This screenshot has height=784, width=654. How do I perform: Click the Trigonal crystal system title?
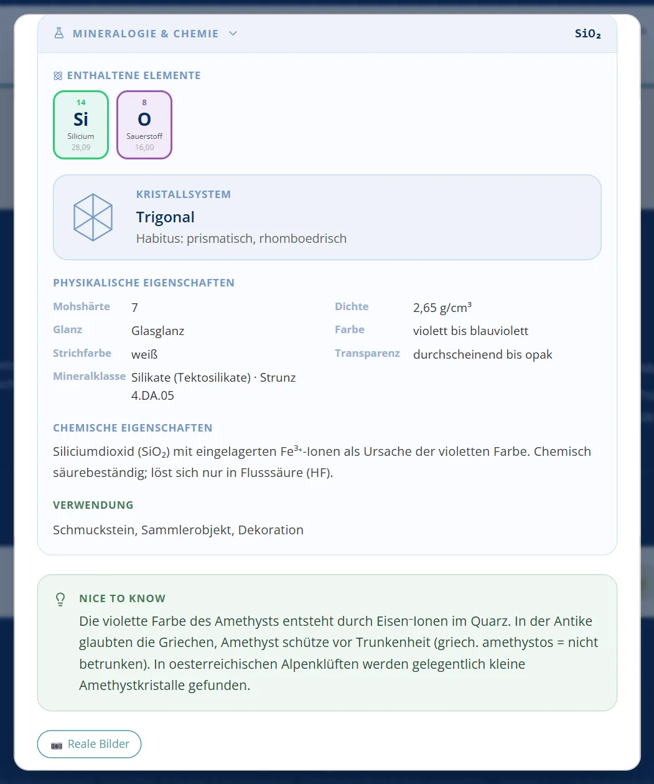click(166, 217)
